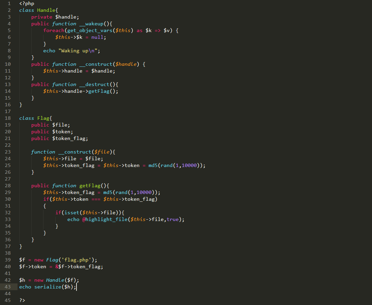The image size is (372, 305).
Task: Select line number 2 in the gutter
Action: pos(9,10)
